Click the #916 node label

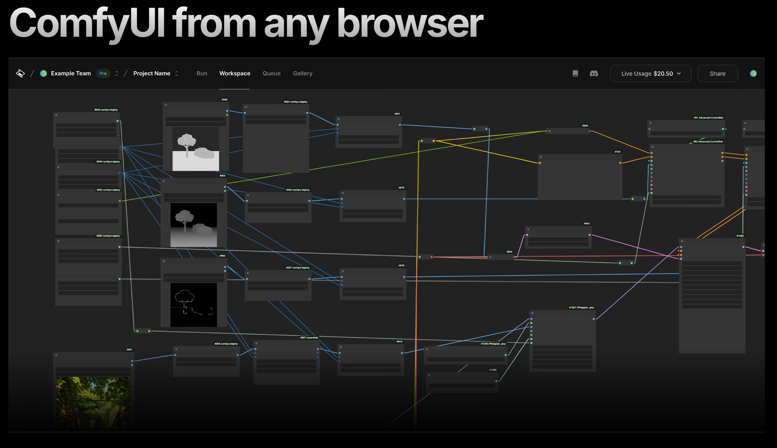[x=399, y=342]
